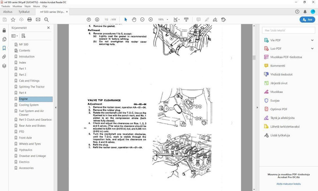Open Täytä ja allekirjoita tool
The height and width of the screenshot is (191, 318).
pyautogui.click(x=282, y=118)
